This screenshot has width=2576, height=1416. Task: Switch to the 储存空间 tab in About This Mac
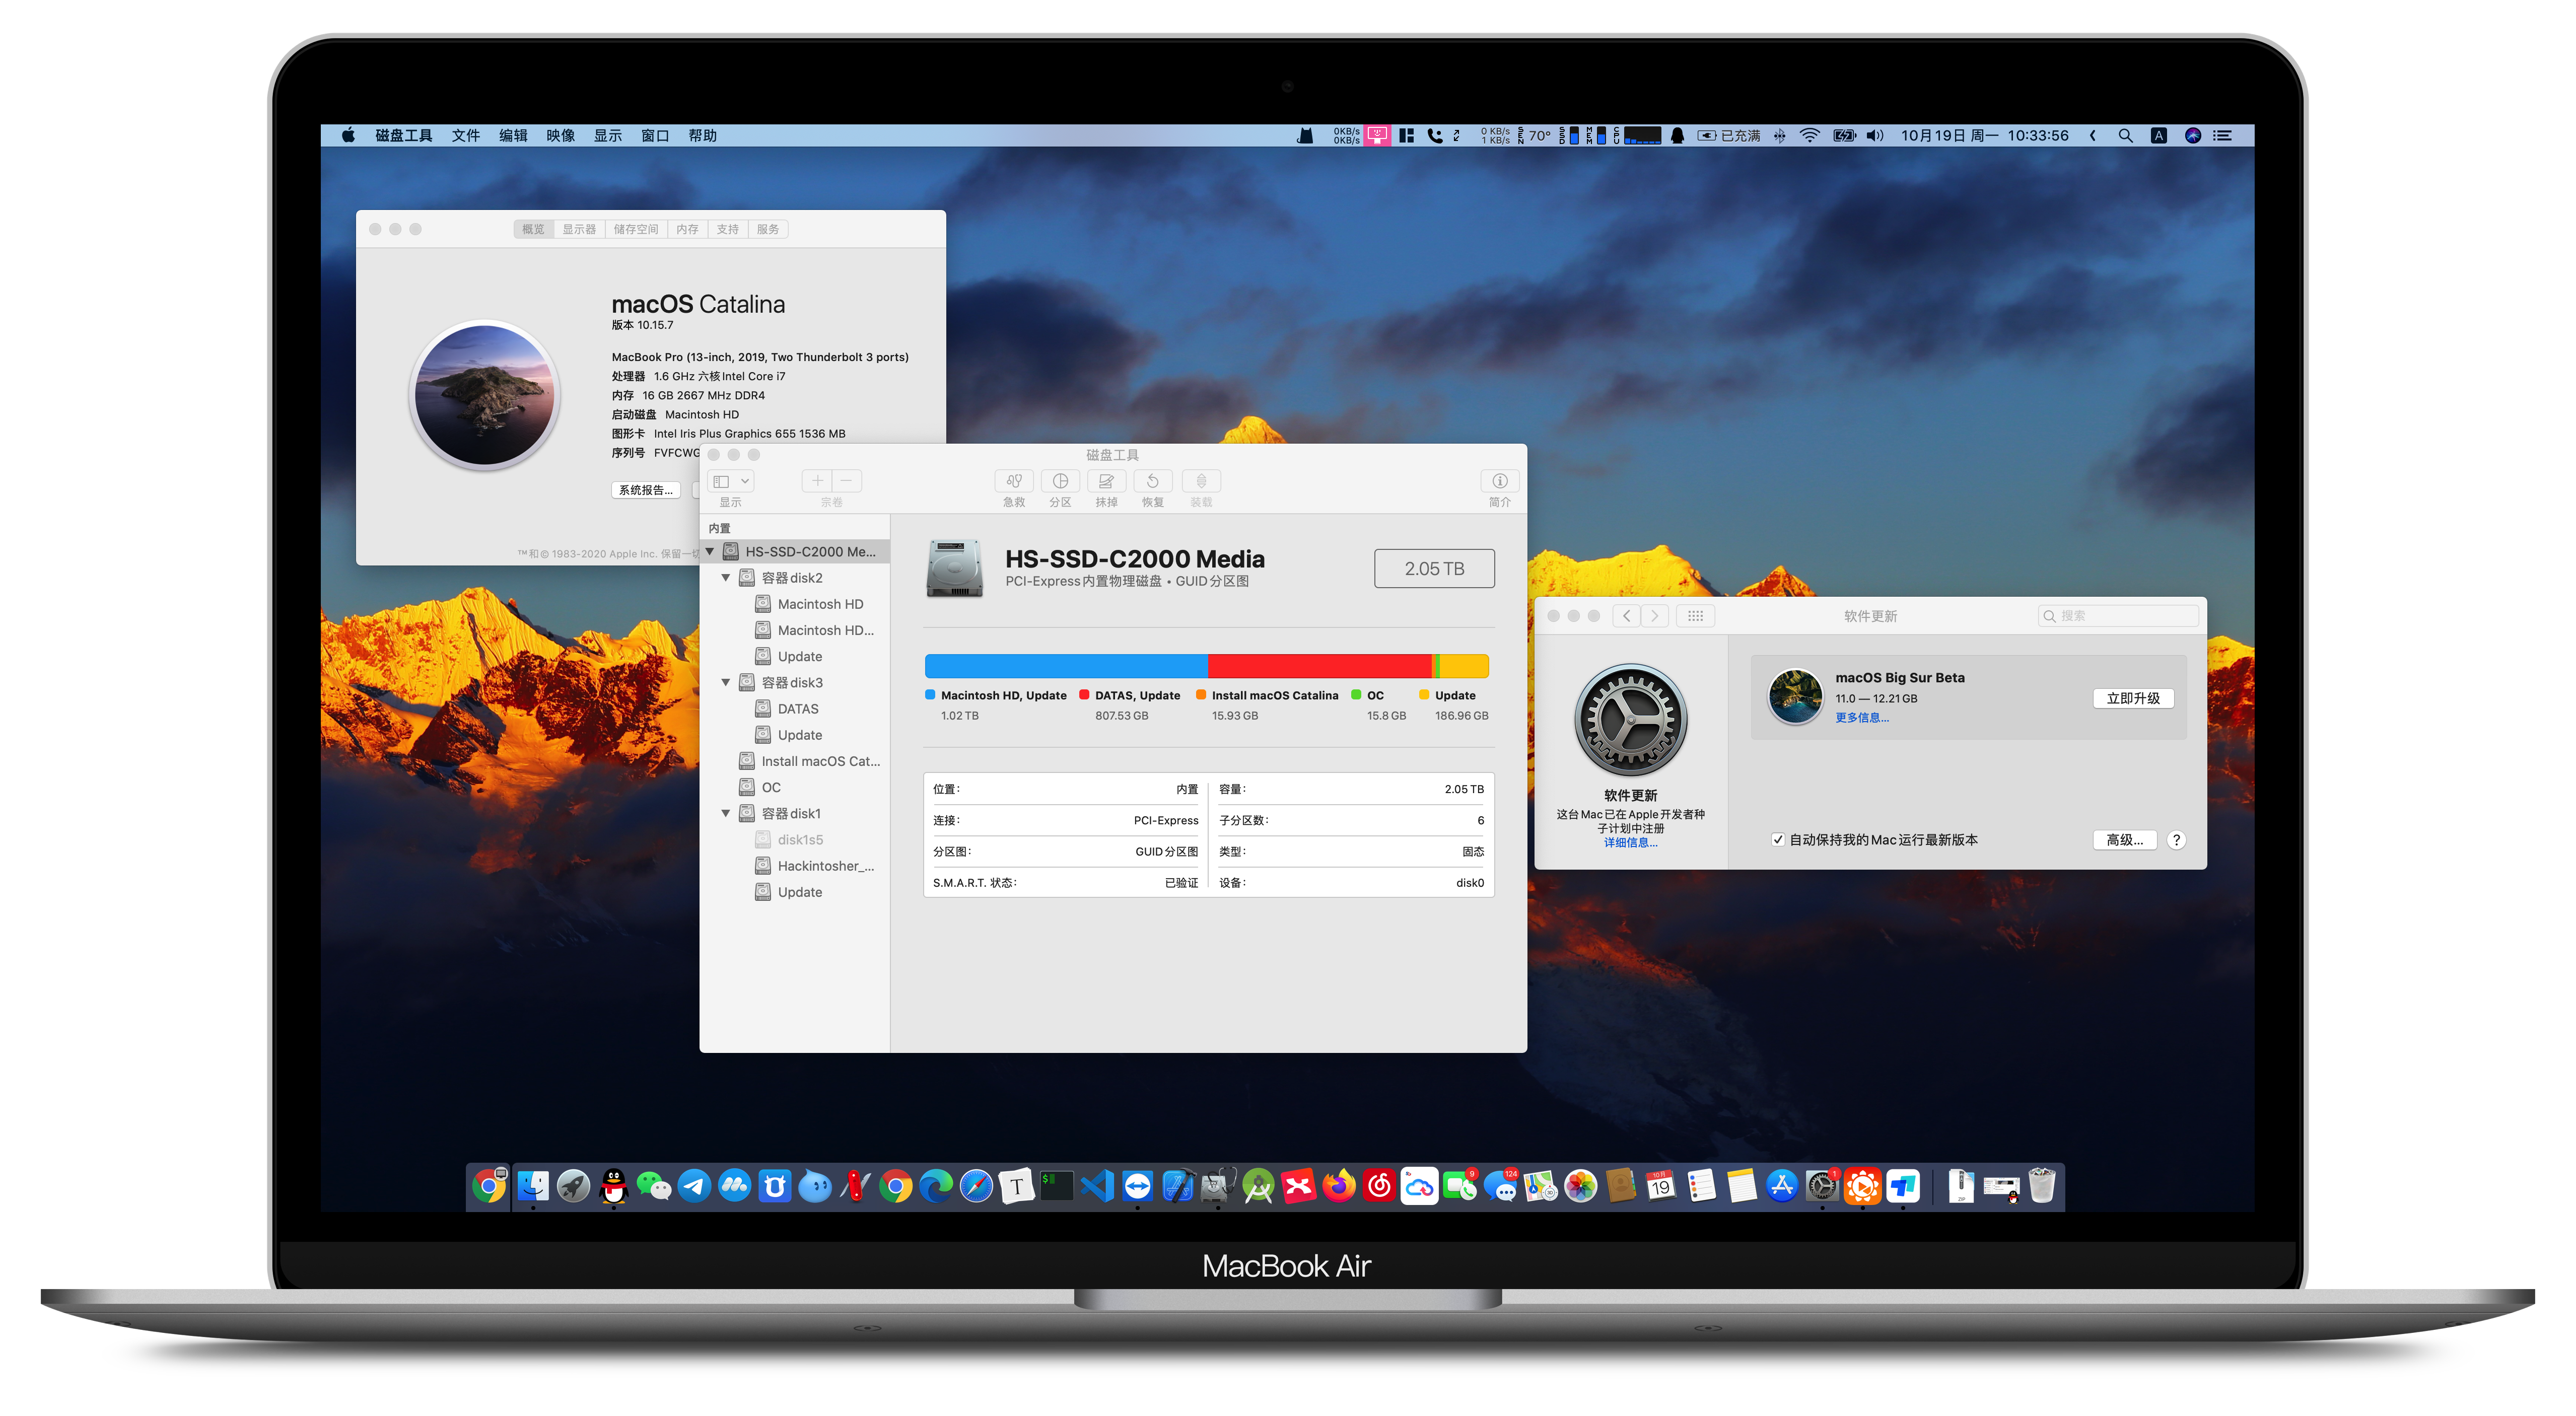point(636,230)
